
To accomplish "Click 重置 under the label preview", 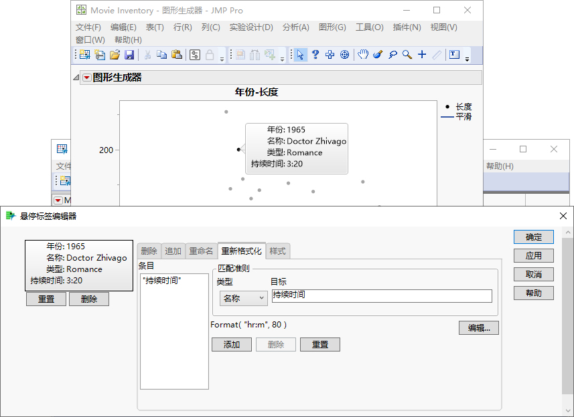I will (x=46, y=299).
